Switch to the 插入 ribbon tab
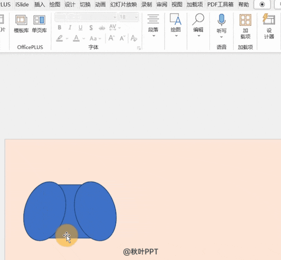 point(40,4)
